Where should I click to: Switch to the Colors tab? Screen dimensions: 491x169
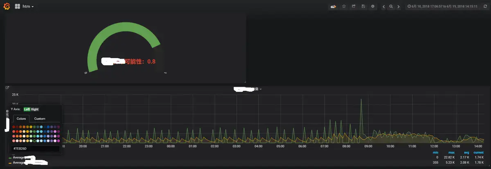21,119
